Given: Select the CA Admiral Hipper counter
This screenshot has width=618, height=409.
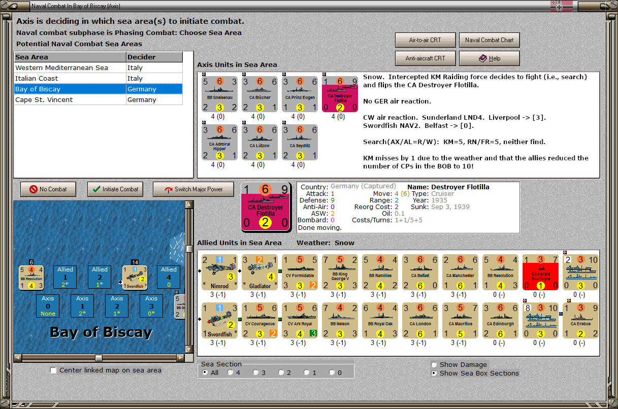Looking at the screenshot, I should [x=220, y=143].
